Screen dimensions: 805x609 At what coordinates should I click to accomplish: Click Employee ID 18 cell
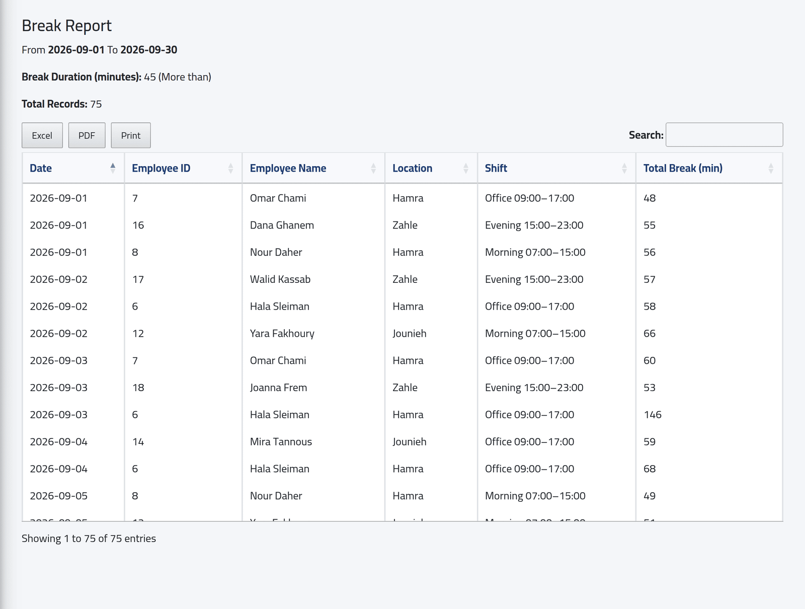(x=138, y=388)
